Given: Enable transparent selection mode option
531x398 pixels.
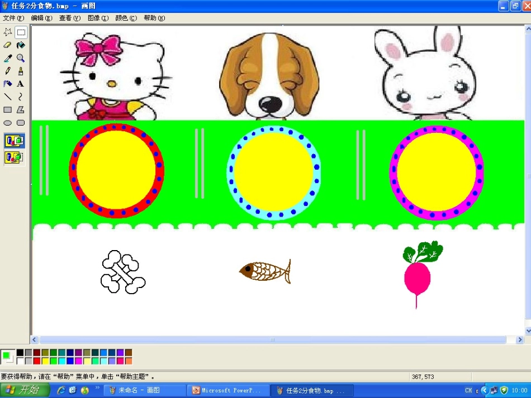Looking at the screenshot, I should point(14,157).
